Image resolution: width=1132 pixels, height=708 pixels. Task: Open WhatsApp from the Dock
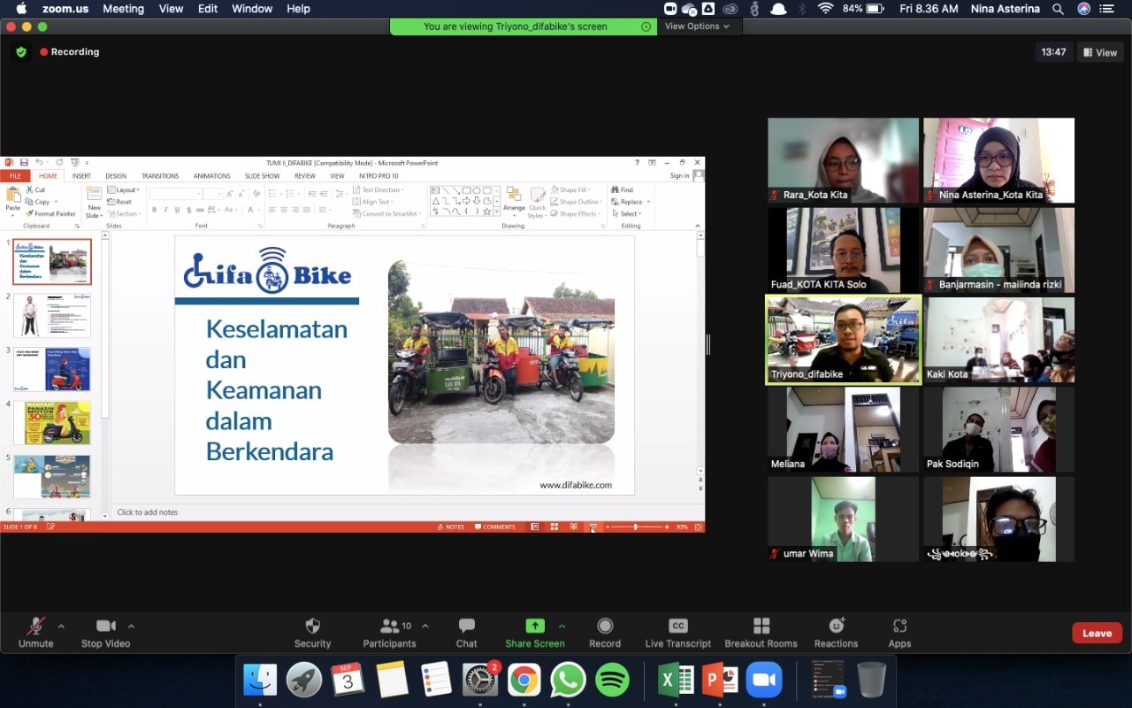568,680
